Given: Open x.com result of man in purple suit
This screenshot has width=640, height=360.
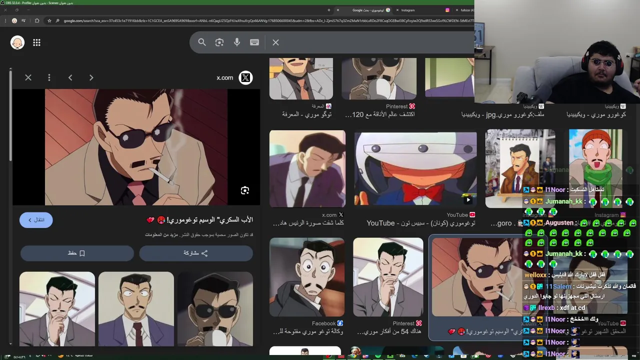Looking at the screenshot, I should coord(307,168).
